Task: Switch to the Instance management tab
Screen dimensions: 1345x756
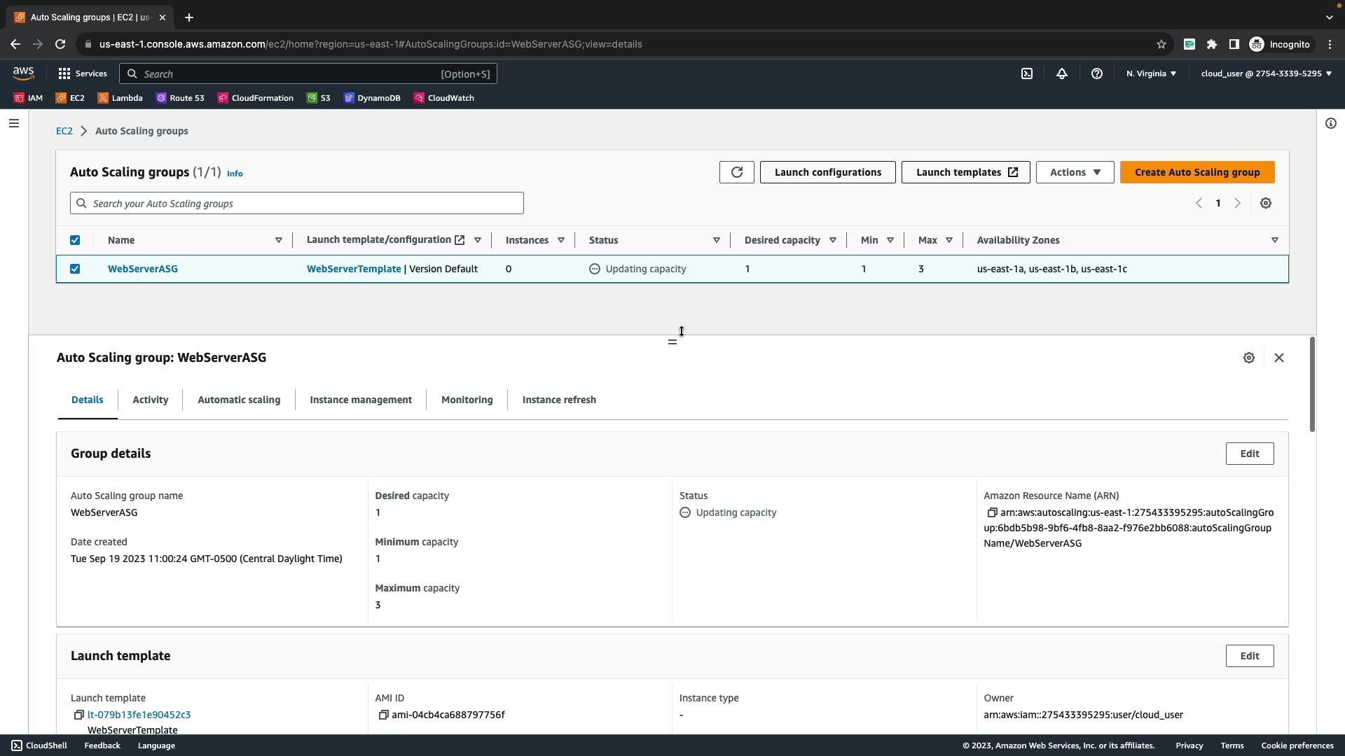Action: click(x=360, y=400)
